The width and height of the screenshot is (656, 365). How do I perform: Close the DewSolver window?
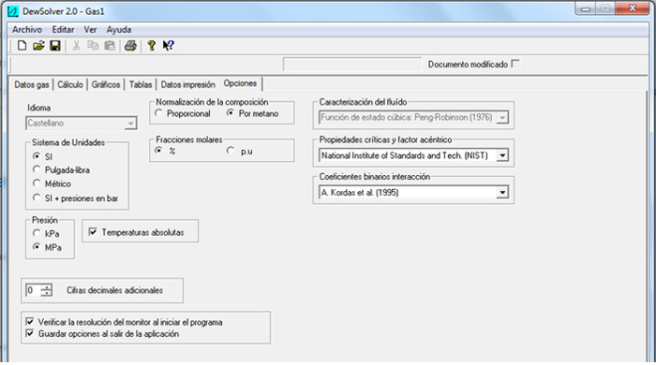[633, 8]
